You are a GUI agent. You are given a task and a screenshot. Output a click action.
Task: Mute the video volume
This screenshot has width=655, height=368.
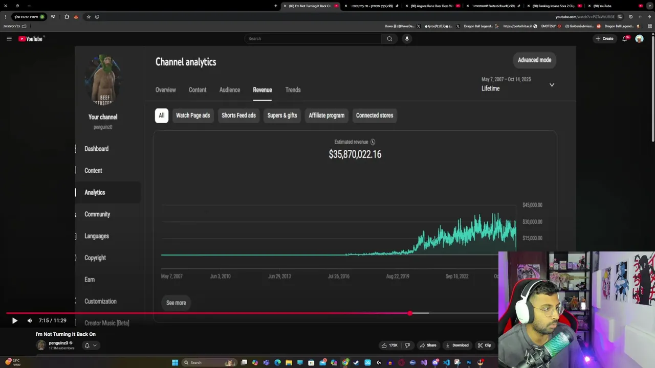coord(30,320)
